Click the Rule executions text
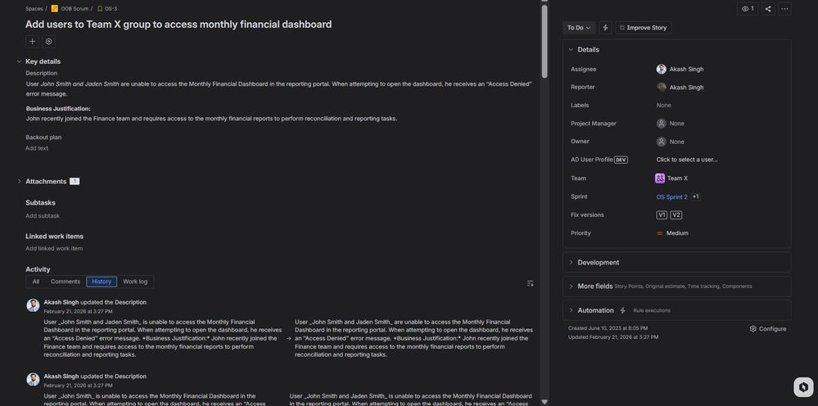Viewport: 818px width, 406px height. 652,310
